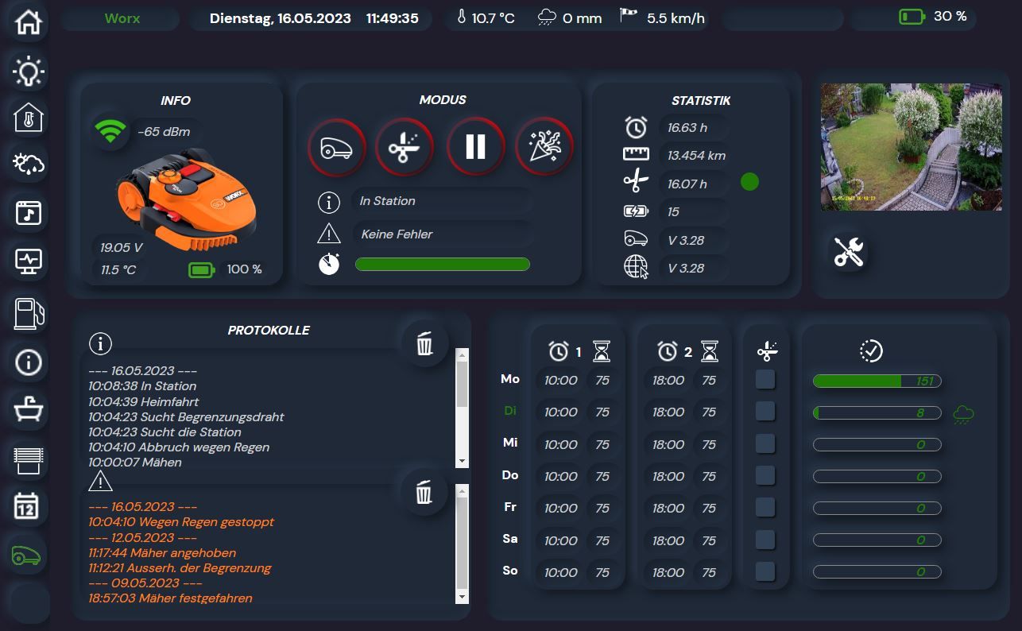Click the 'In Station' status field

[x=441, y=201]
